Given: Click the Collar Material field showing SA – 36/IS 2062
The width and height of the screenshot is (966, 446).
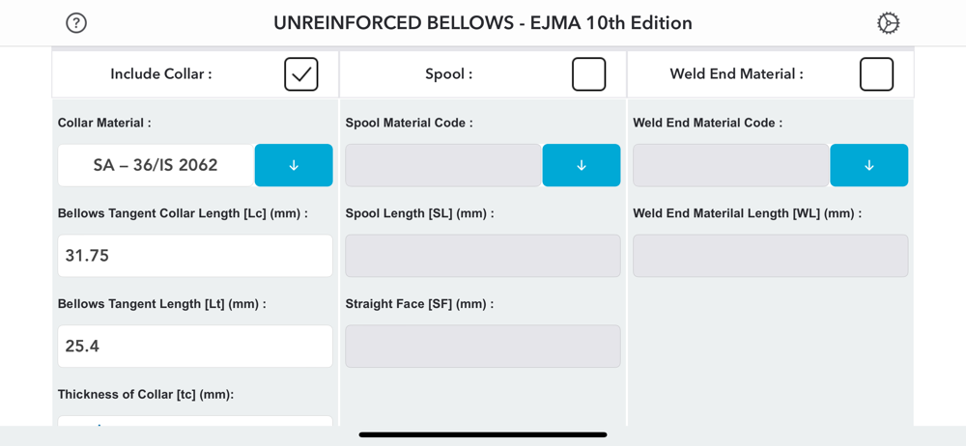Looking at the screenshot, I should point(156,165).
